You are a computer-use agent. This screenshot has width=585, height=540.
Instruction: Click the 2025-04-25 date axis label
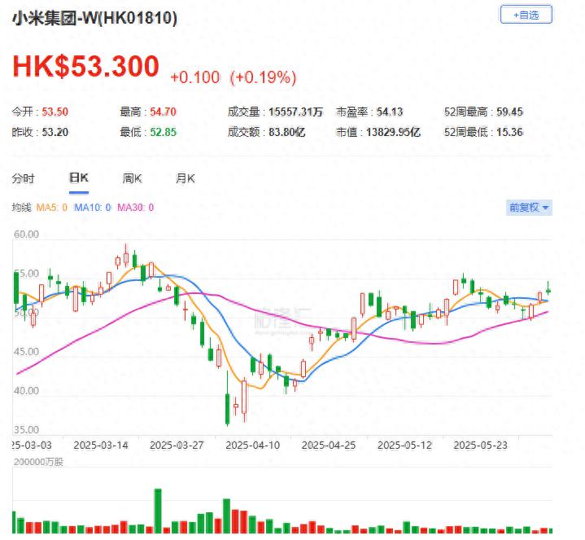(x=329, y=446)
